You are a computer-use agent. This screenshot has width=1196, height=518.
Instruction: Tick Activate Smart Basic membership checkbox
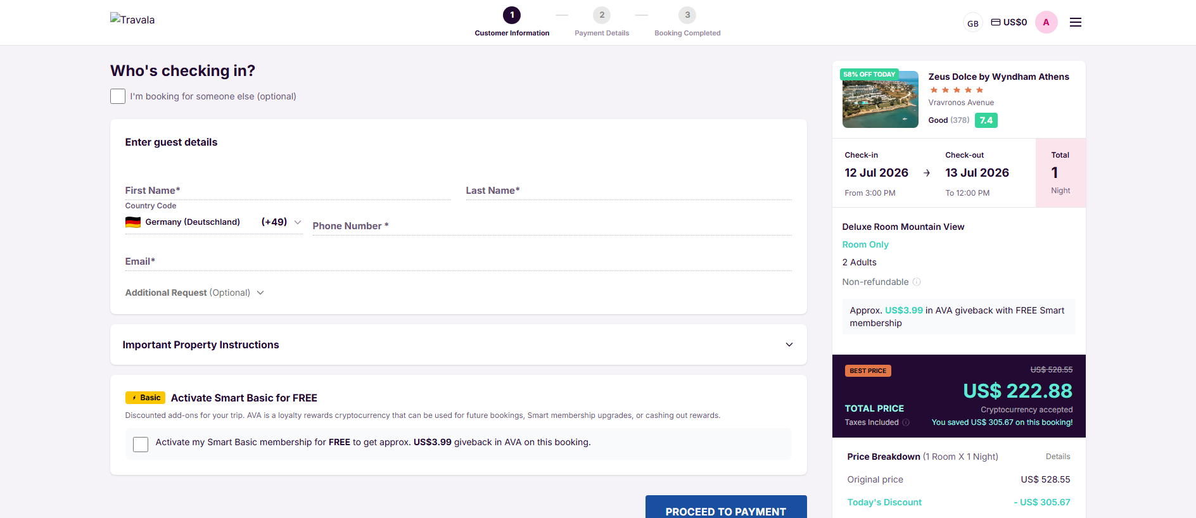[x=141, y=445]
